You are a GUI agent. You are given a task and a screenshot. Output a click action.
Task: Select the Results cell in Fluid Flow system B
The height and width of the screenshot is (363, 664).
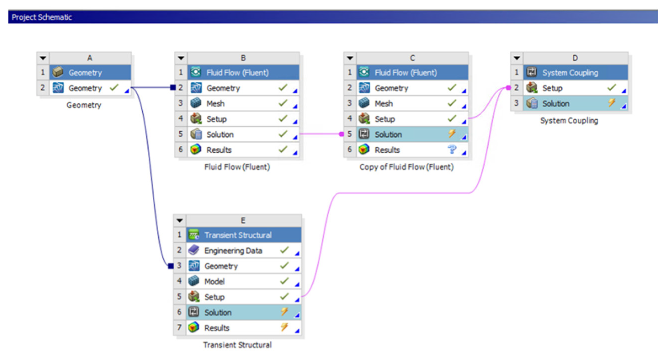pyautogui.click(x=243, y=150)
